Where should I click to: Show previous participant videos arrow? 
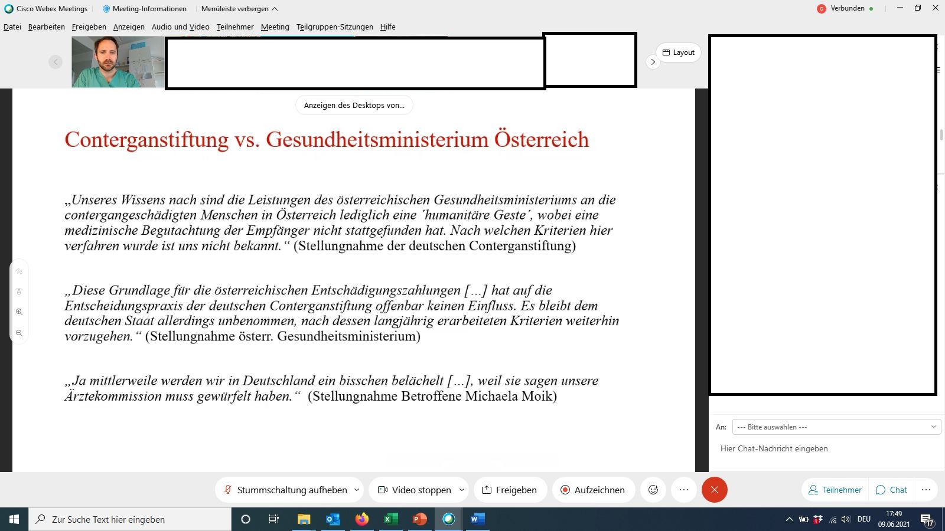56,62
